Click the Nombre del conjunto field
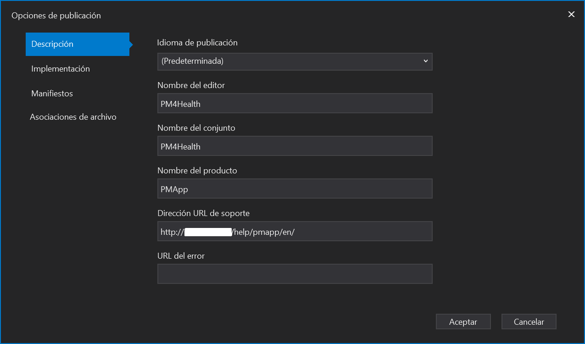Image resolution: width=585 pixels, height=344 pixels. (295, 146)
